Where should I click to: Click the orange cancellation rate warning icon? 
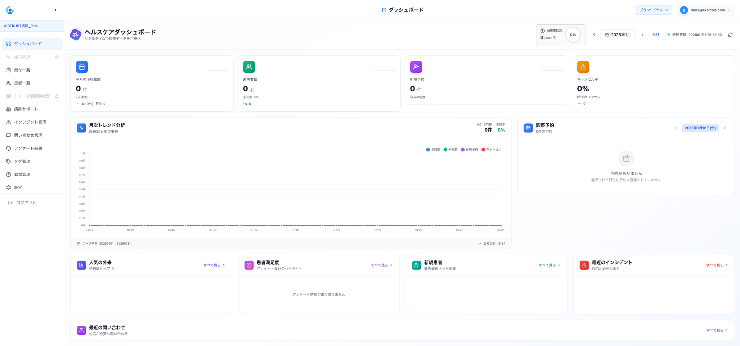tap(583, 67)
